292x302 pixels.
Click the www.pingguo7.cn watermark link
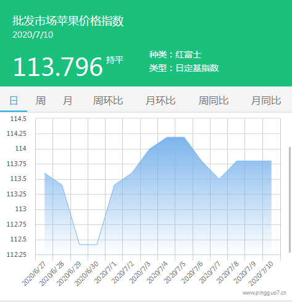coord(264,293)
